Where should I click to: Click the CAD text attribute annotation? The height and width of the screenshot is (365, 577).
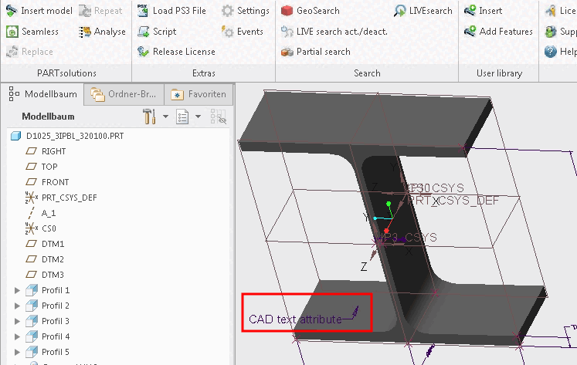(296, 319)
